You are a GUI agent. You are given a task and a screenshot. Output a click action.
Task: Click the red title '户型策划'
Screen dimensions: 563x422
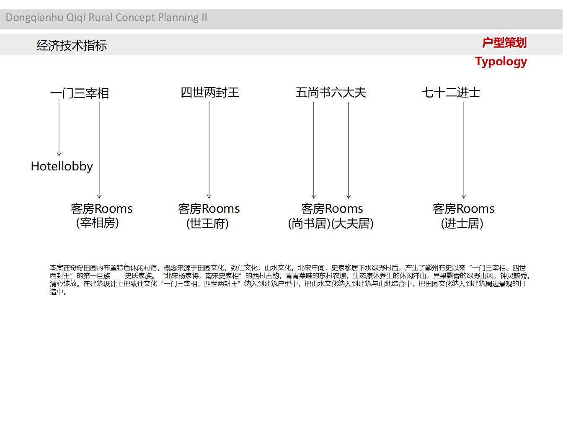[x=504, y=43]
